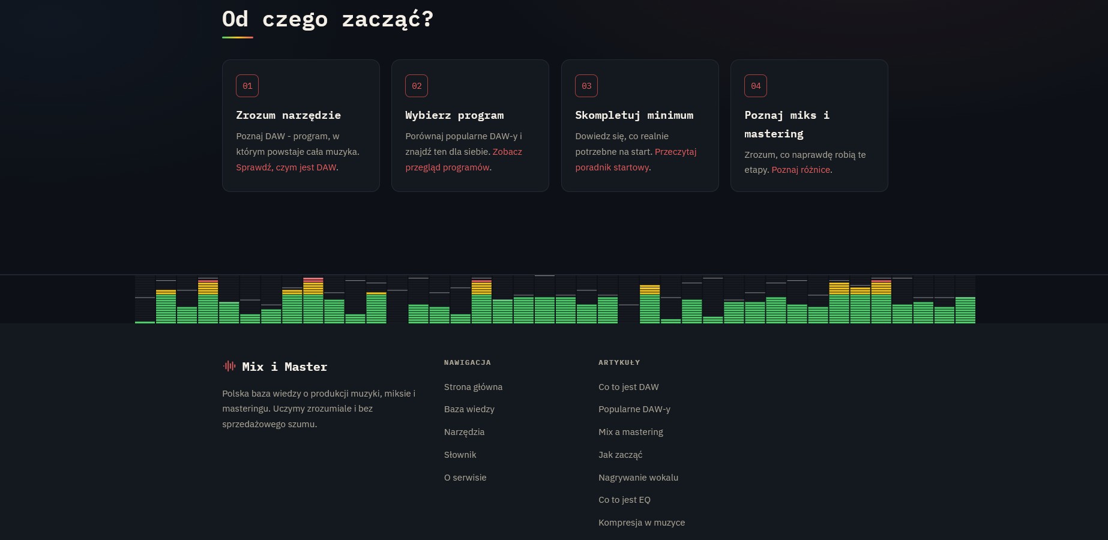Open 'Słownik' from the footer navigation
The height and width of the screenshot is (540, 1108).
click(460, 455)
